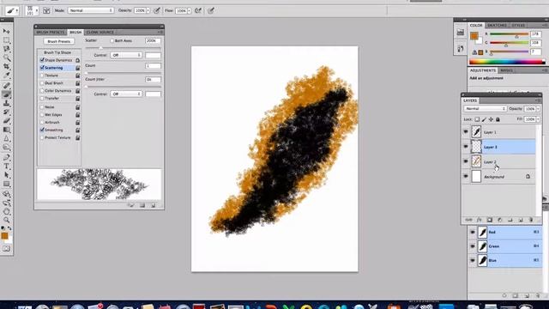Open Count Jitter Control dropdown
This screenshot has height=309, width=549.
126,94
